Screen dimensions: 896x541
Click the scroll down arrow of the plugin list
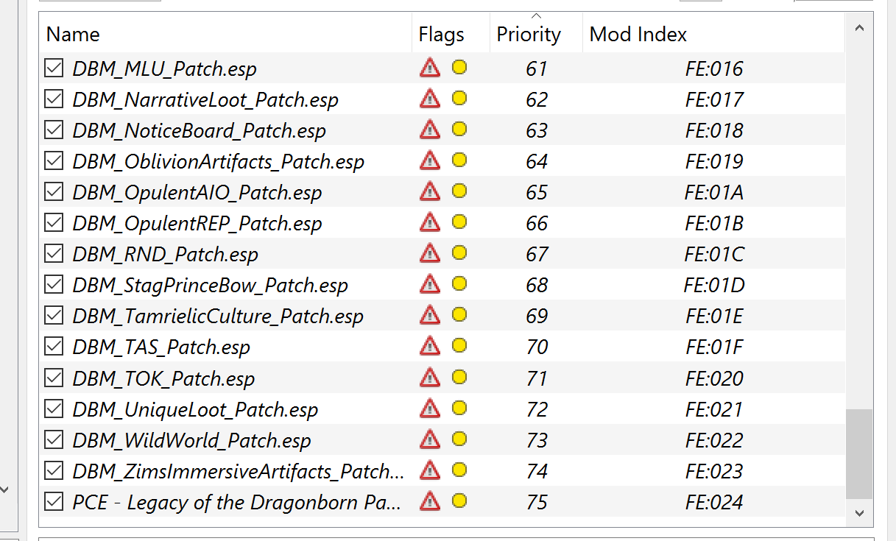tap(858, 512)
